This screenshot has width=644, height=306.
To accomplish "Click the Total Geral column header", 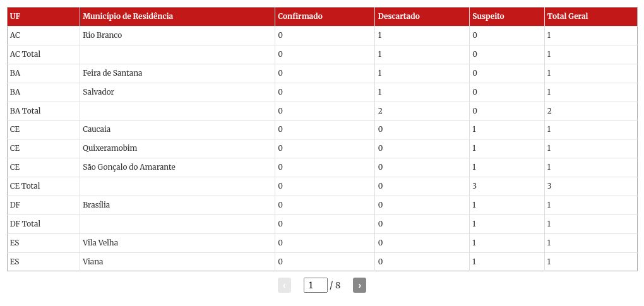I will point(568,16).
